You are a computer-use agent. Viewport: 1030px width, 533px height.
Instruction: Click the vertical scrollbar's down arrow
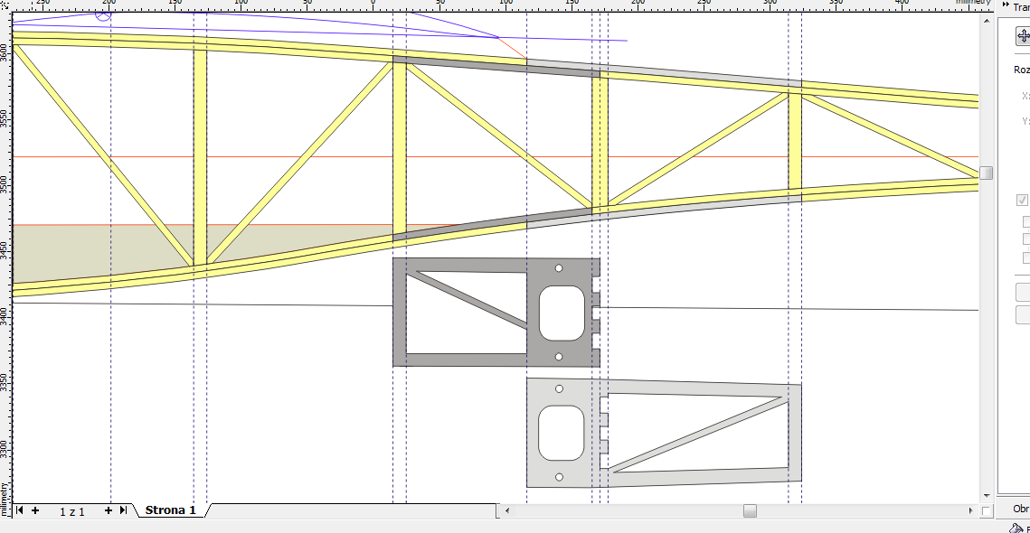click(x=987, y=495)
